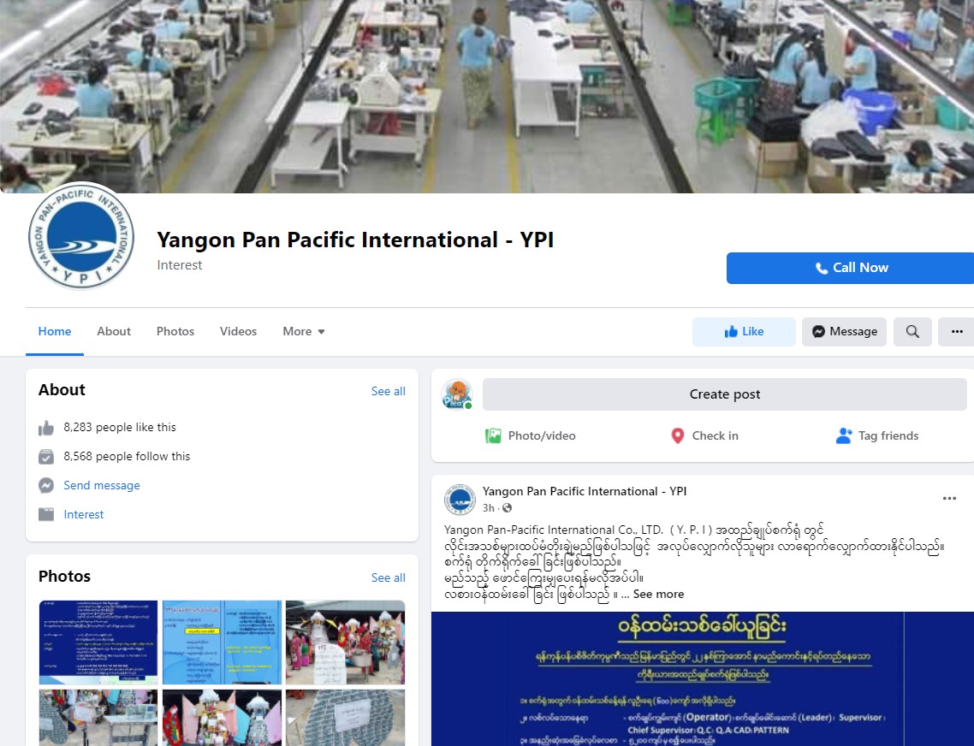Click See all in About section
974x746 pixels.
tap(389, 391)
